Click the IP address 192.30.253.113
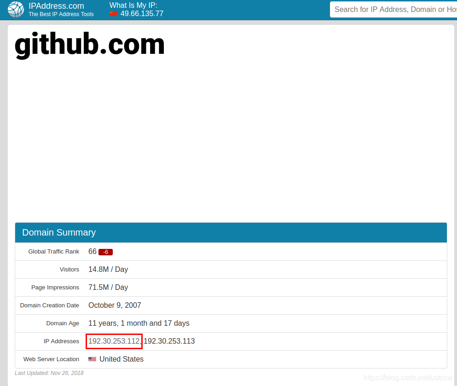Image resolution: width=457 pixels, height=386 pixels. tap(169, 341)
